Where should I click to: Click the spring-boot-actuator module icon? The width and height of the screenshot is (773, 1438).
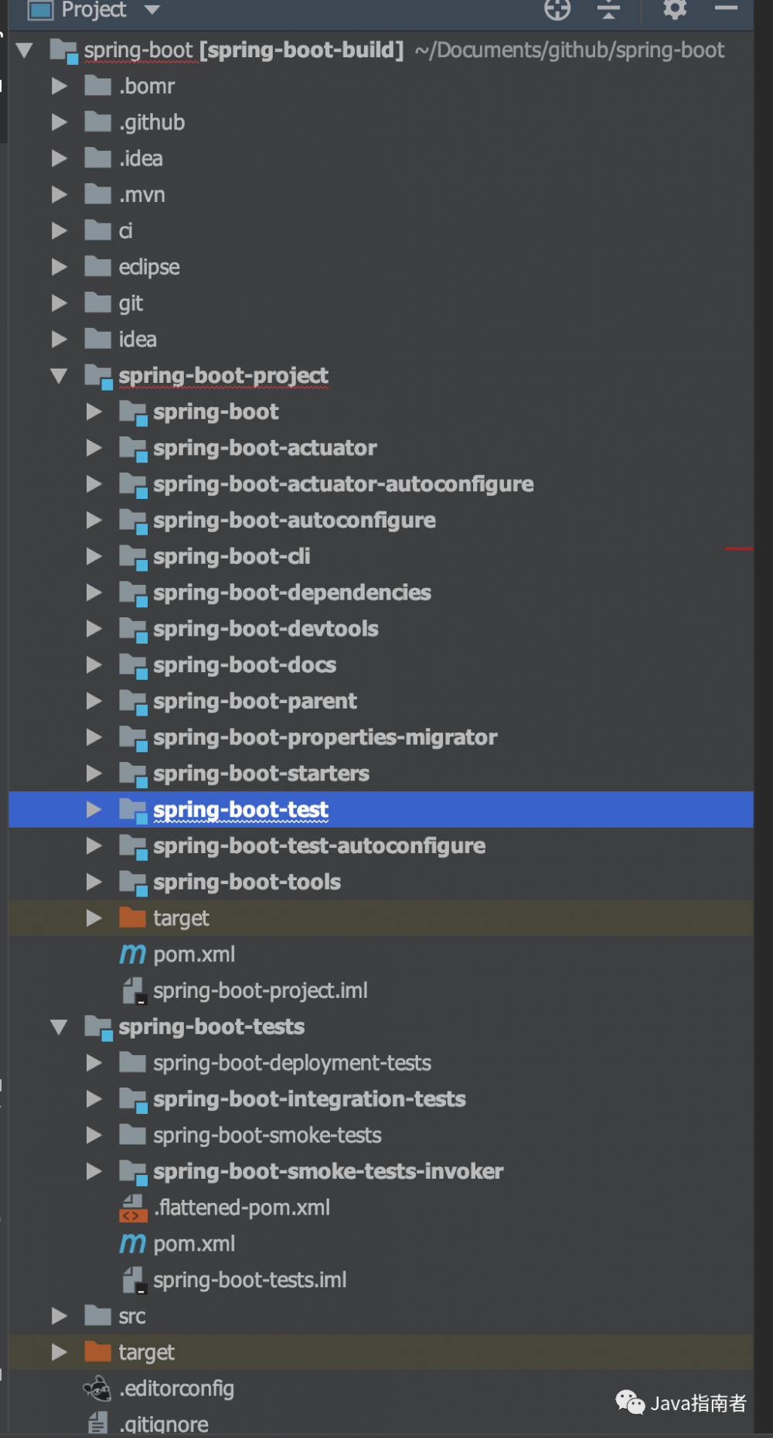click(x=133, y=449)
